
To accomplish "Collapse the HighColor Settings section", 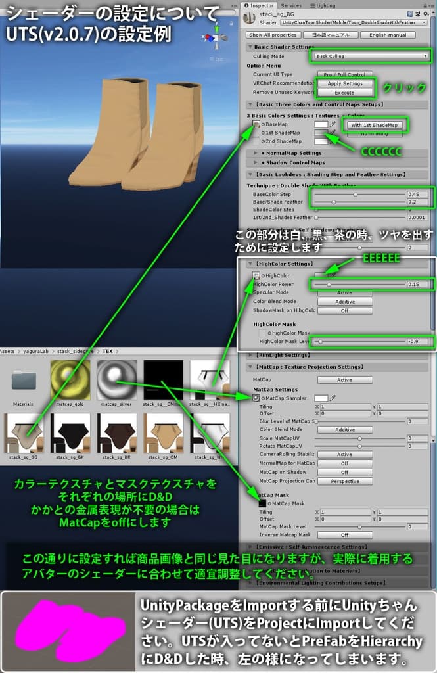I will [x=250, y=264].
